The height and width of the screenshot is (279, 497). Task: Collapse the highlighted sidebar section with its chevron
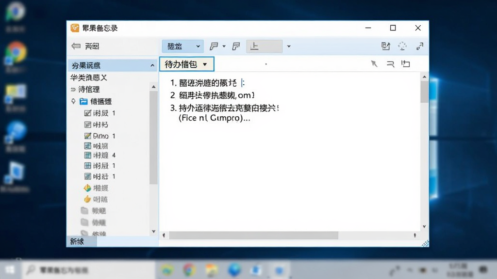152,65
